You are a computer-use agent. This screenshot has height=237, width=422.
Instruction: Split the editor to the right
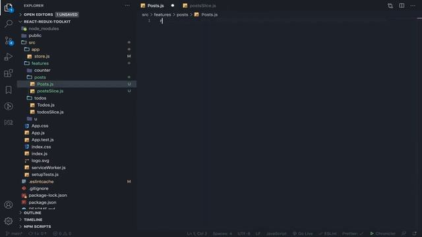coord(402,6)
